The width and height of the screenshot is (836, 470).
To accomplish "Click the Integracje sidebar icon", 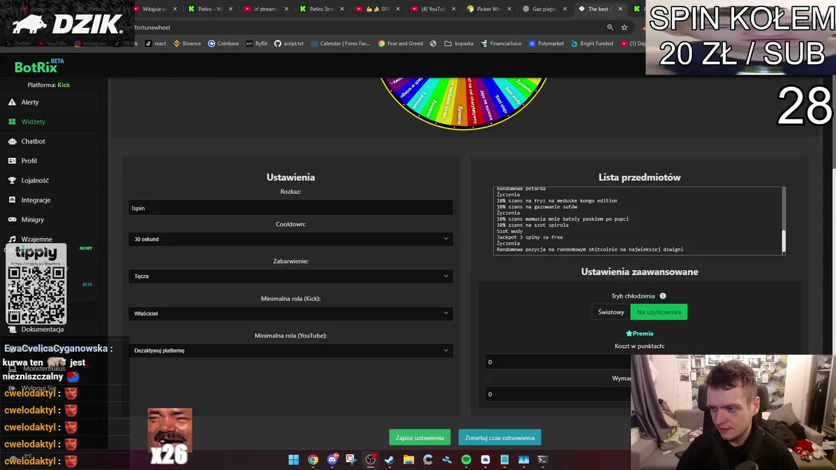I will (12, 200).
